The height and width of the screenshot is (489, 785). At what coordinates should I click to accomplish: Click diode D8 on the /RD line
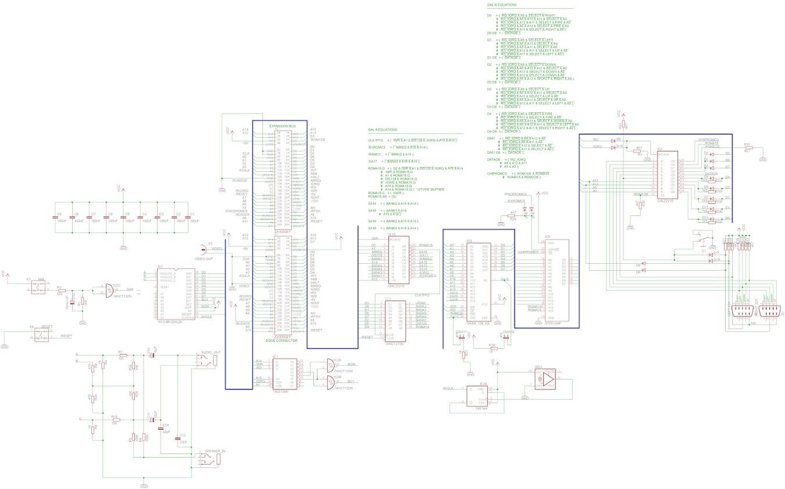point(613,140)
